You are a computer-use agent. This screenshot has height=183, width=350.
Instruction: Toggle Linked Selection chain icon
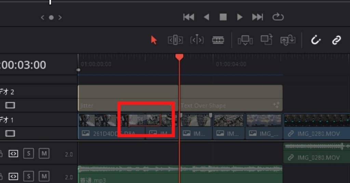click(x=337, y=40)
